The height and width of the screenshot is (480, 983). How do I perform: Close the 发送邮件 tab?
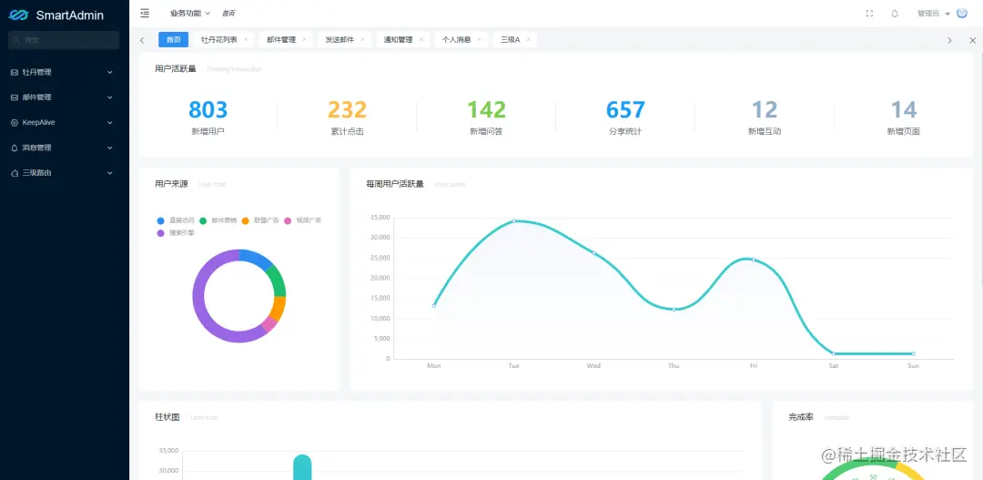tap(362, 39)
